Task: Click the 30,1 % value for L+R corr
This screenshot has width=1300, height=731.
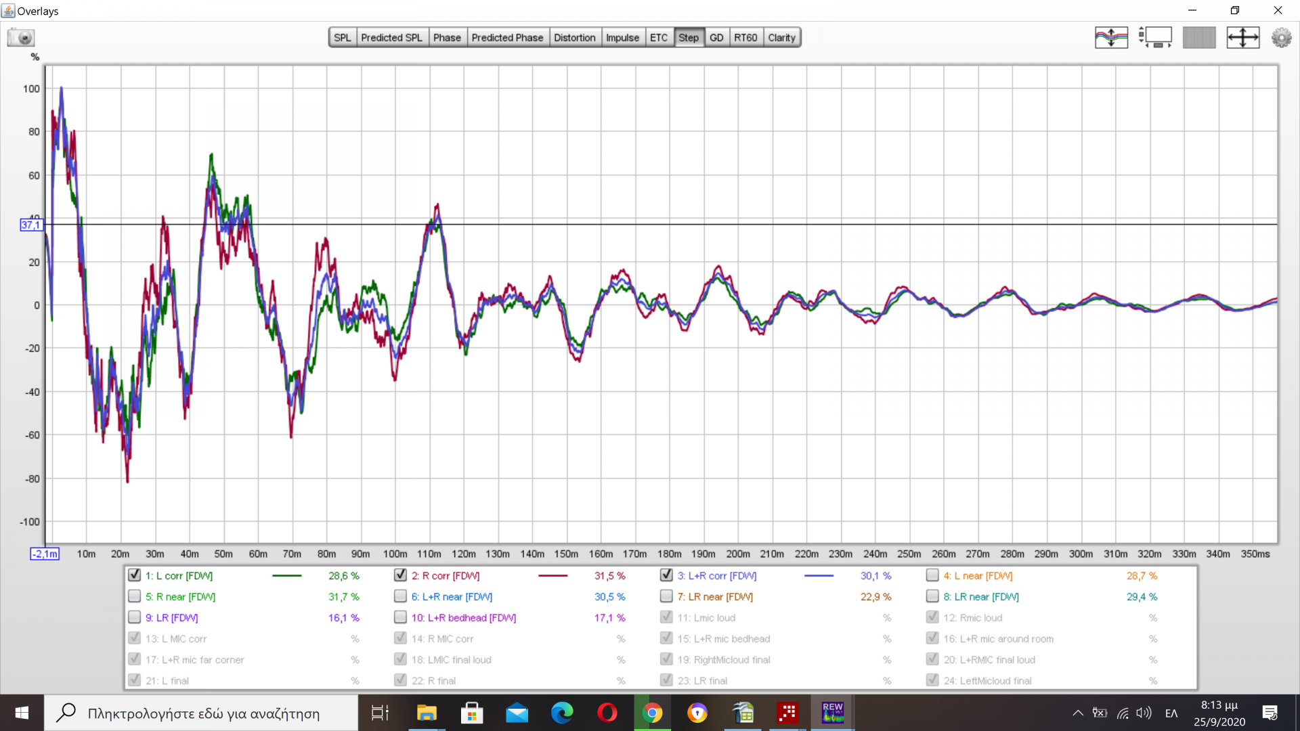Action: click(x=876, y=576)
